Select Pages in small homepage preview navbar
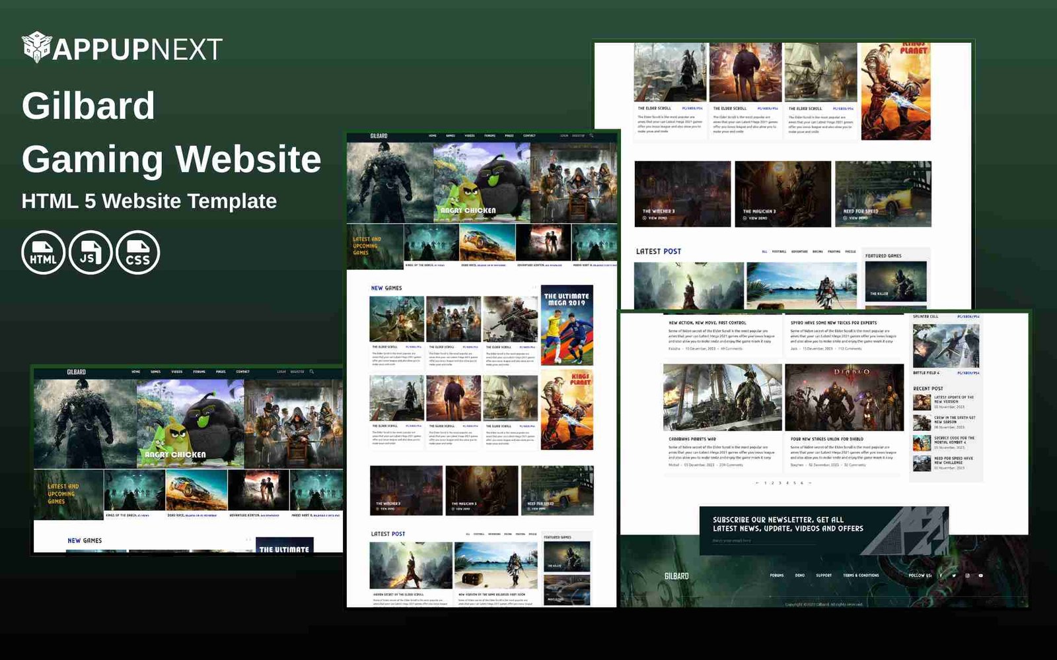 (221, 372)
